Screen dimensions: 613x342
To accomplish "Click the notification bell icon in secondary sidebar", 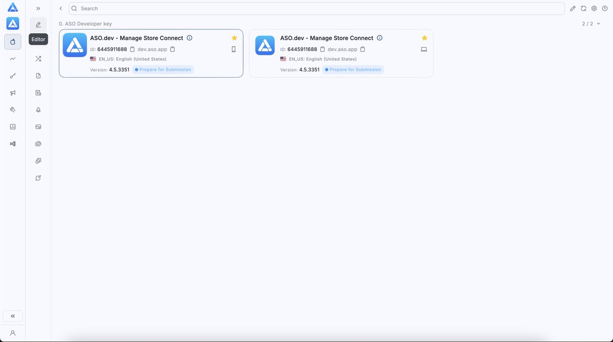I will [x=38, y=110].
